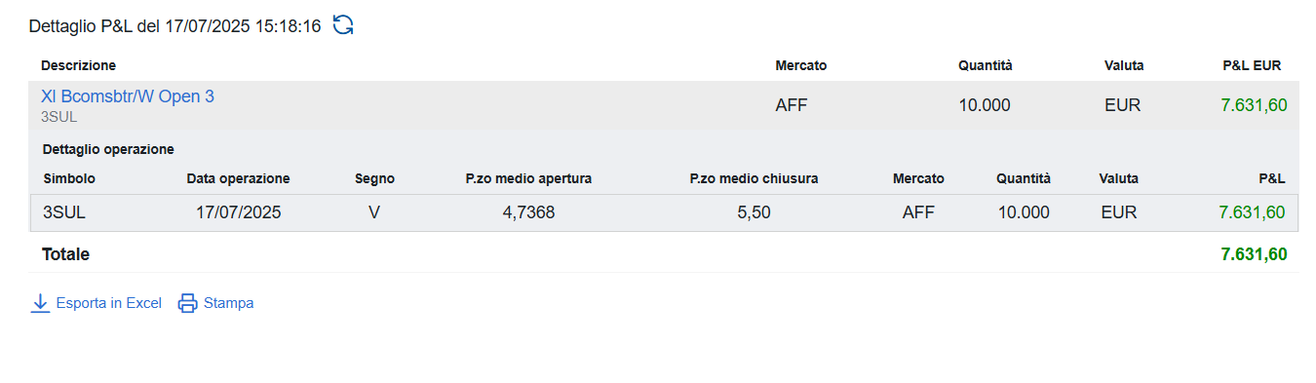Viewport: 1316px width, 383px height.
Task: Select the Segno column header
Action: (x=374, y=178)
